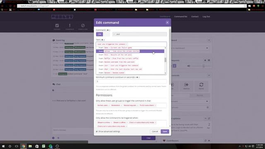Image resolution: width=265 pixels, height=149 pixels.
Task: Click the purple Chat button
Action: point(148,138)
